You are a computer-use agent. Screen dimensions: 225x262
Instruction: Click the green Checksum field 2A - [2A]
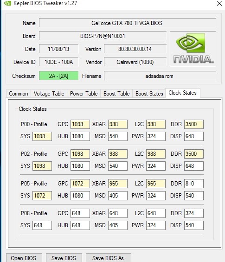point(58,76)
